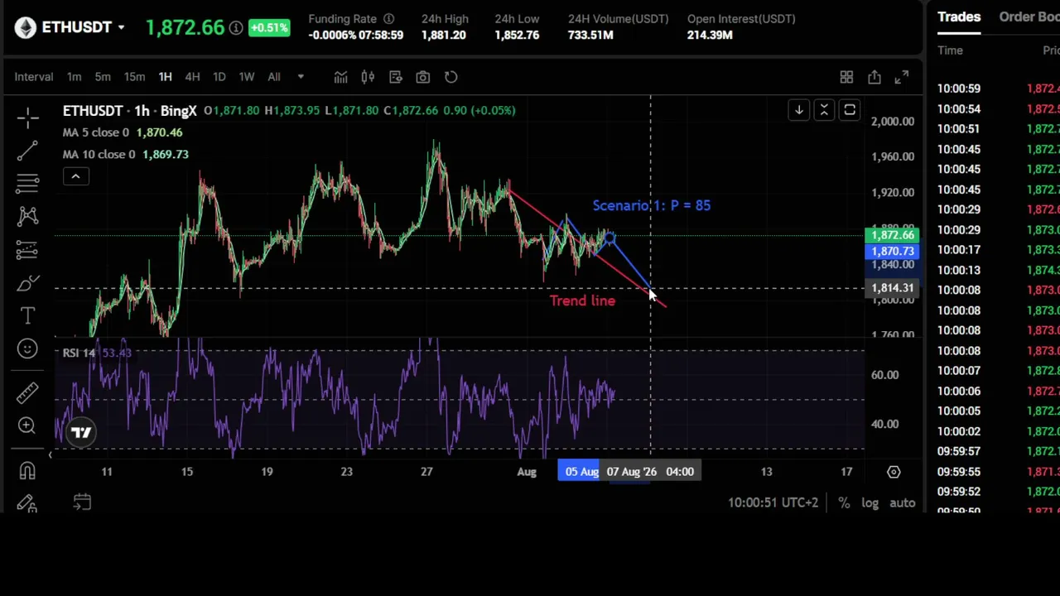Select the 1D interval
The image size is (1060, 596).
pyautogui.click(x=219, y=77)
